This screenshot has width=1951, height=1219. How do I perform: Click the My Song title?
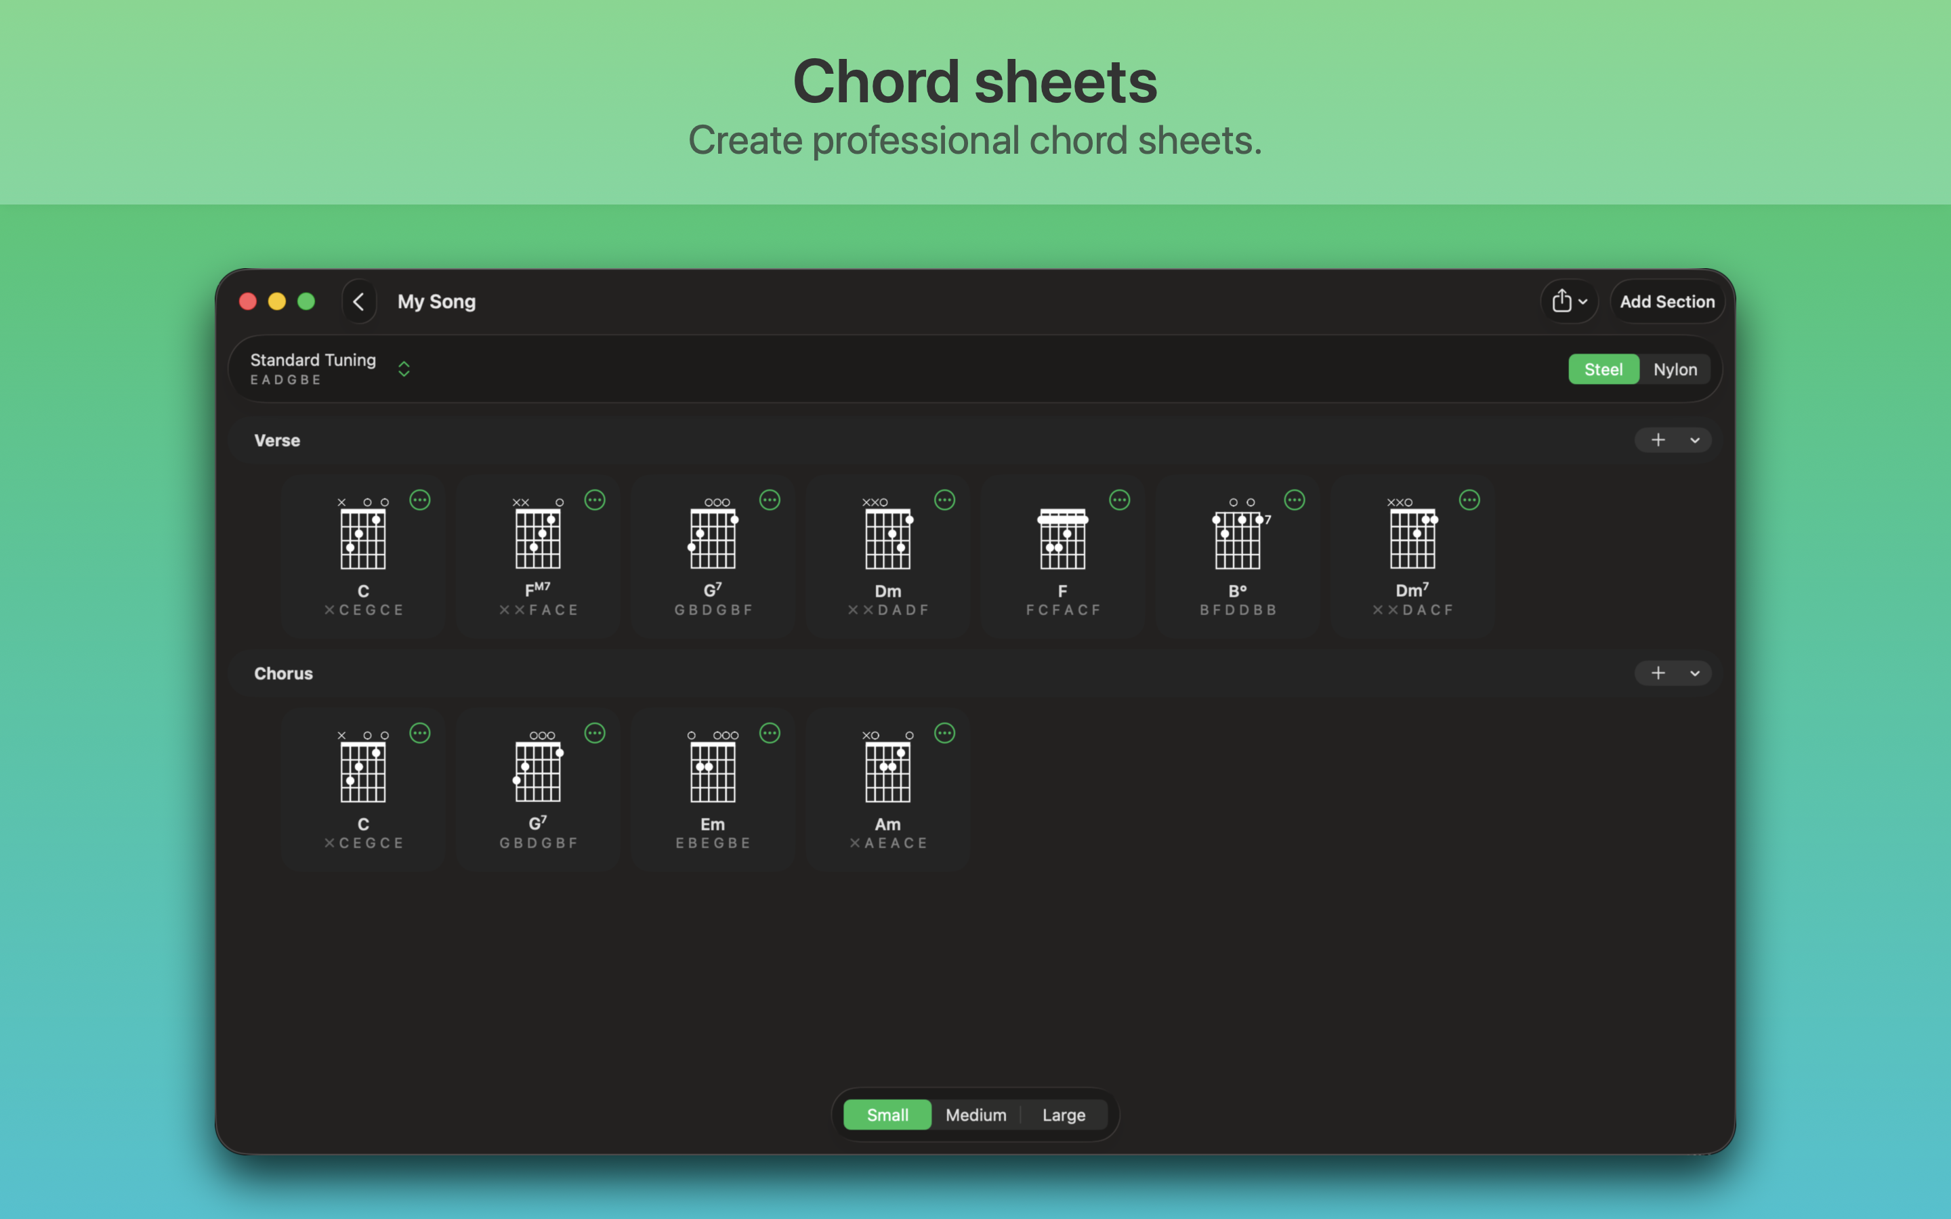click(x=437, y=301)
